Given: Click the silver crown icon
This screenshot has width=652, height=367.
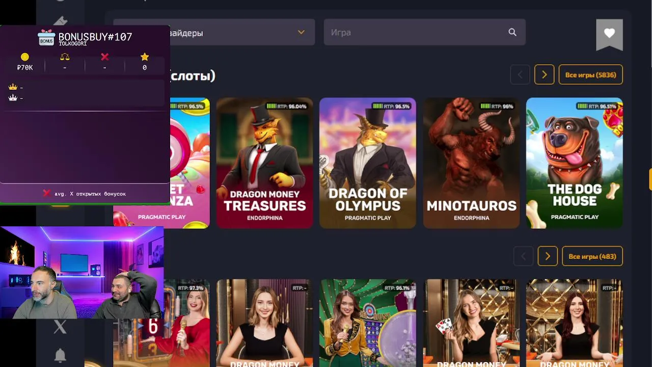Looking at the screenshot, I should [13, 97].
